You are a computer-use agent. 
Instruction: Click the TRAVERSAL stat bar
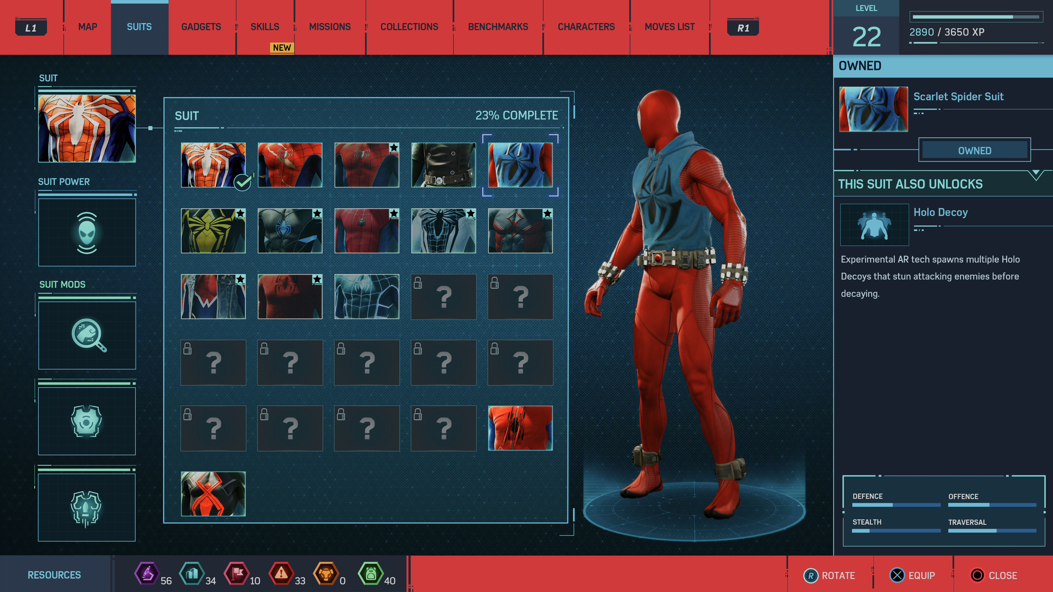(992, 531)
